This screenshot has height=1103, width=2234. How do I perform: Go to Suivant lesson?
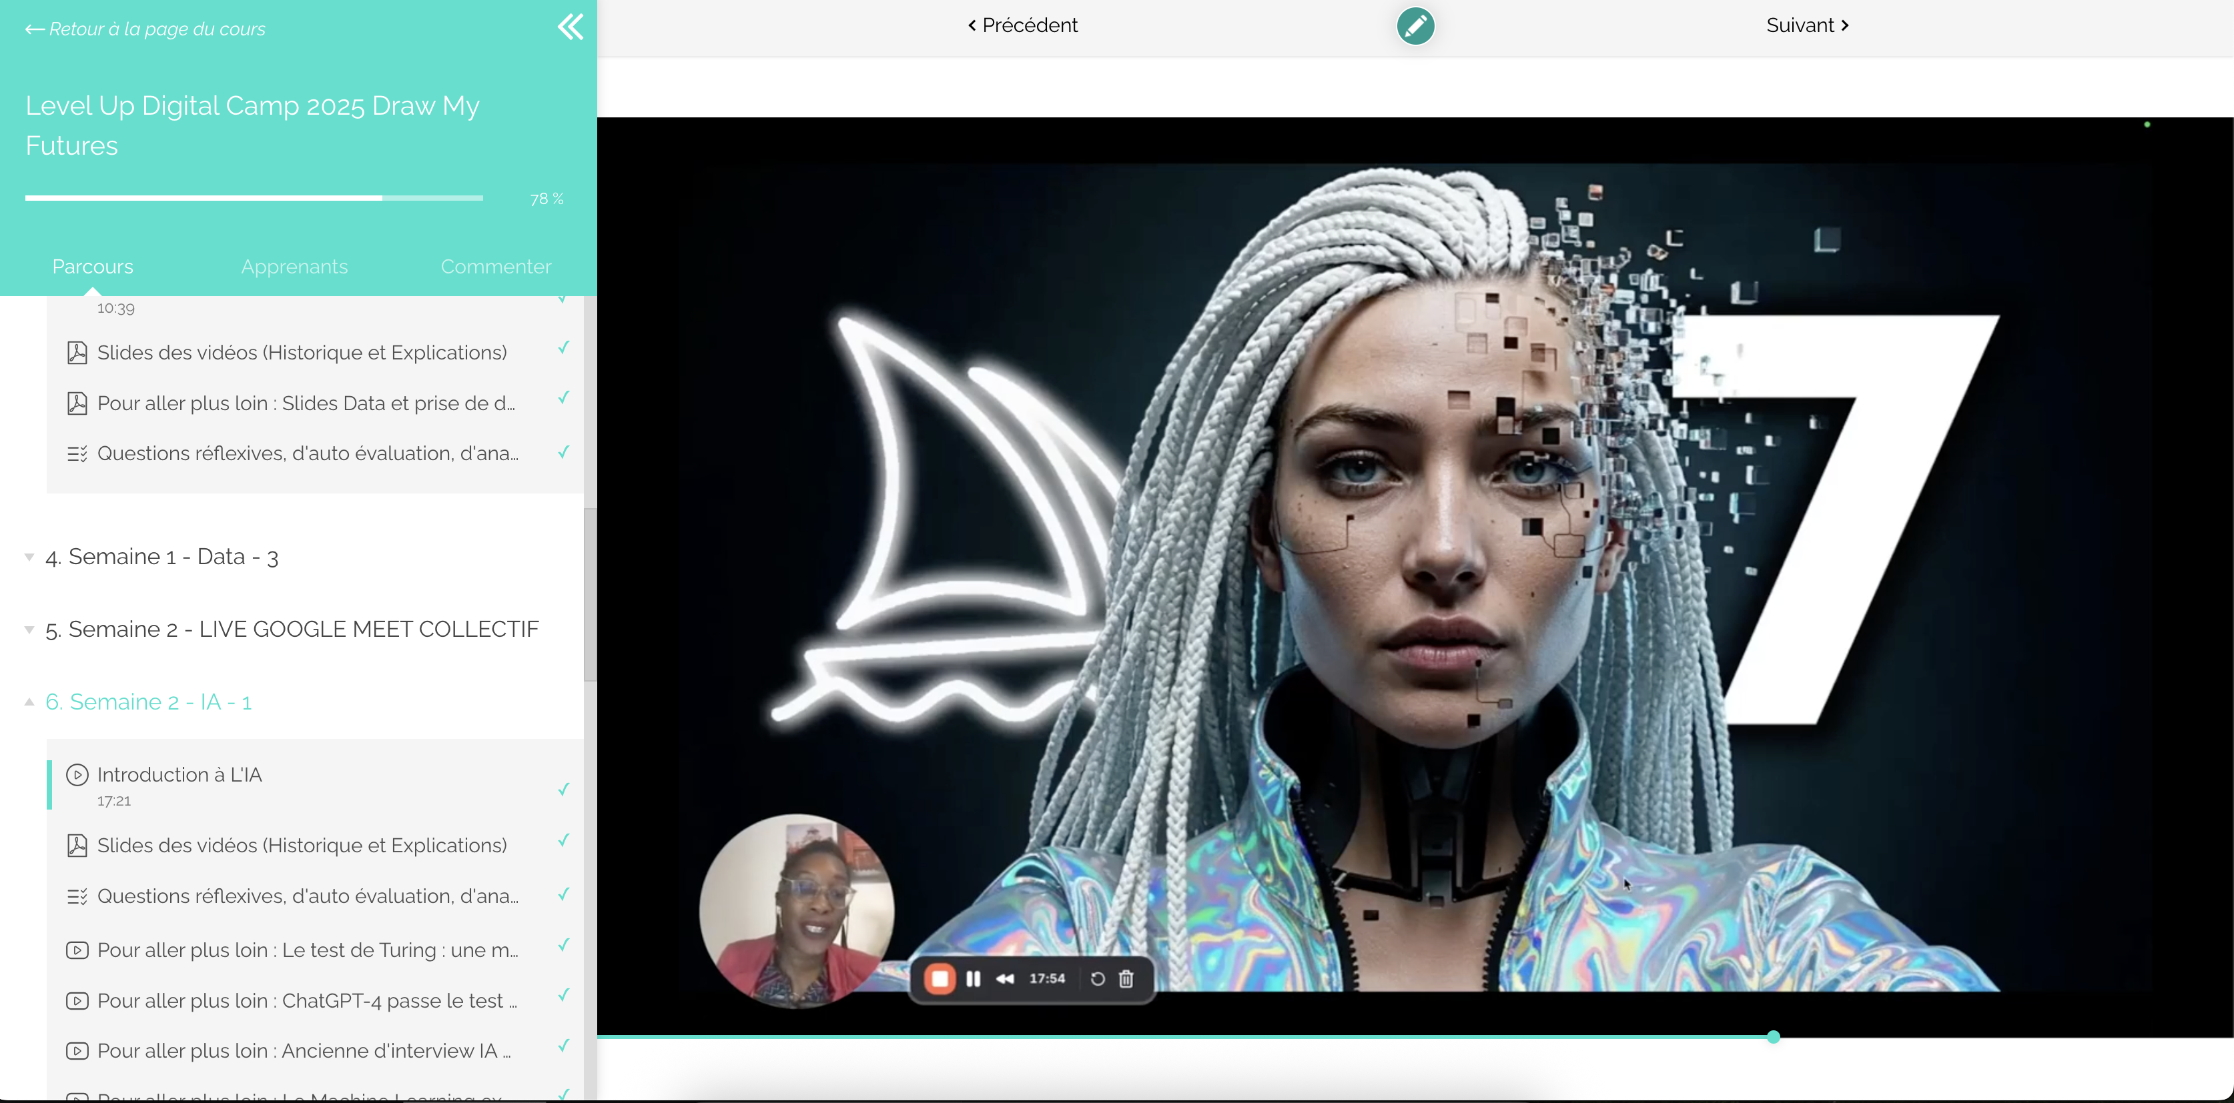tap(1806, 25)
